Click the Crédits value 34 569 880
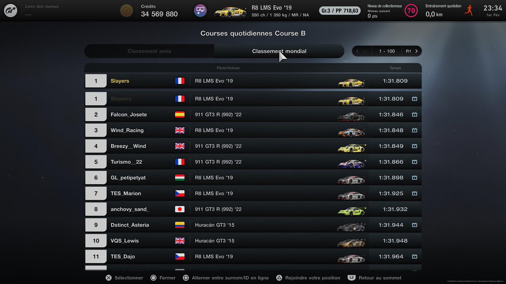The width and height of the screenshot is (506, 284). coord(159,14)
